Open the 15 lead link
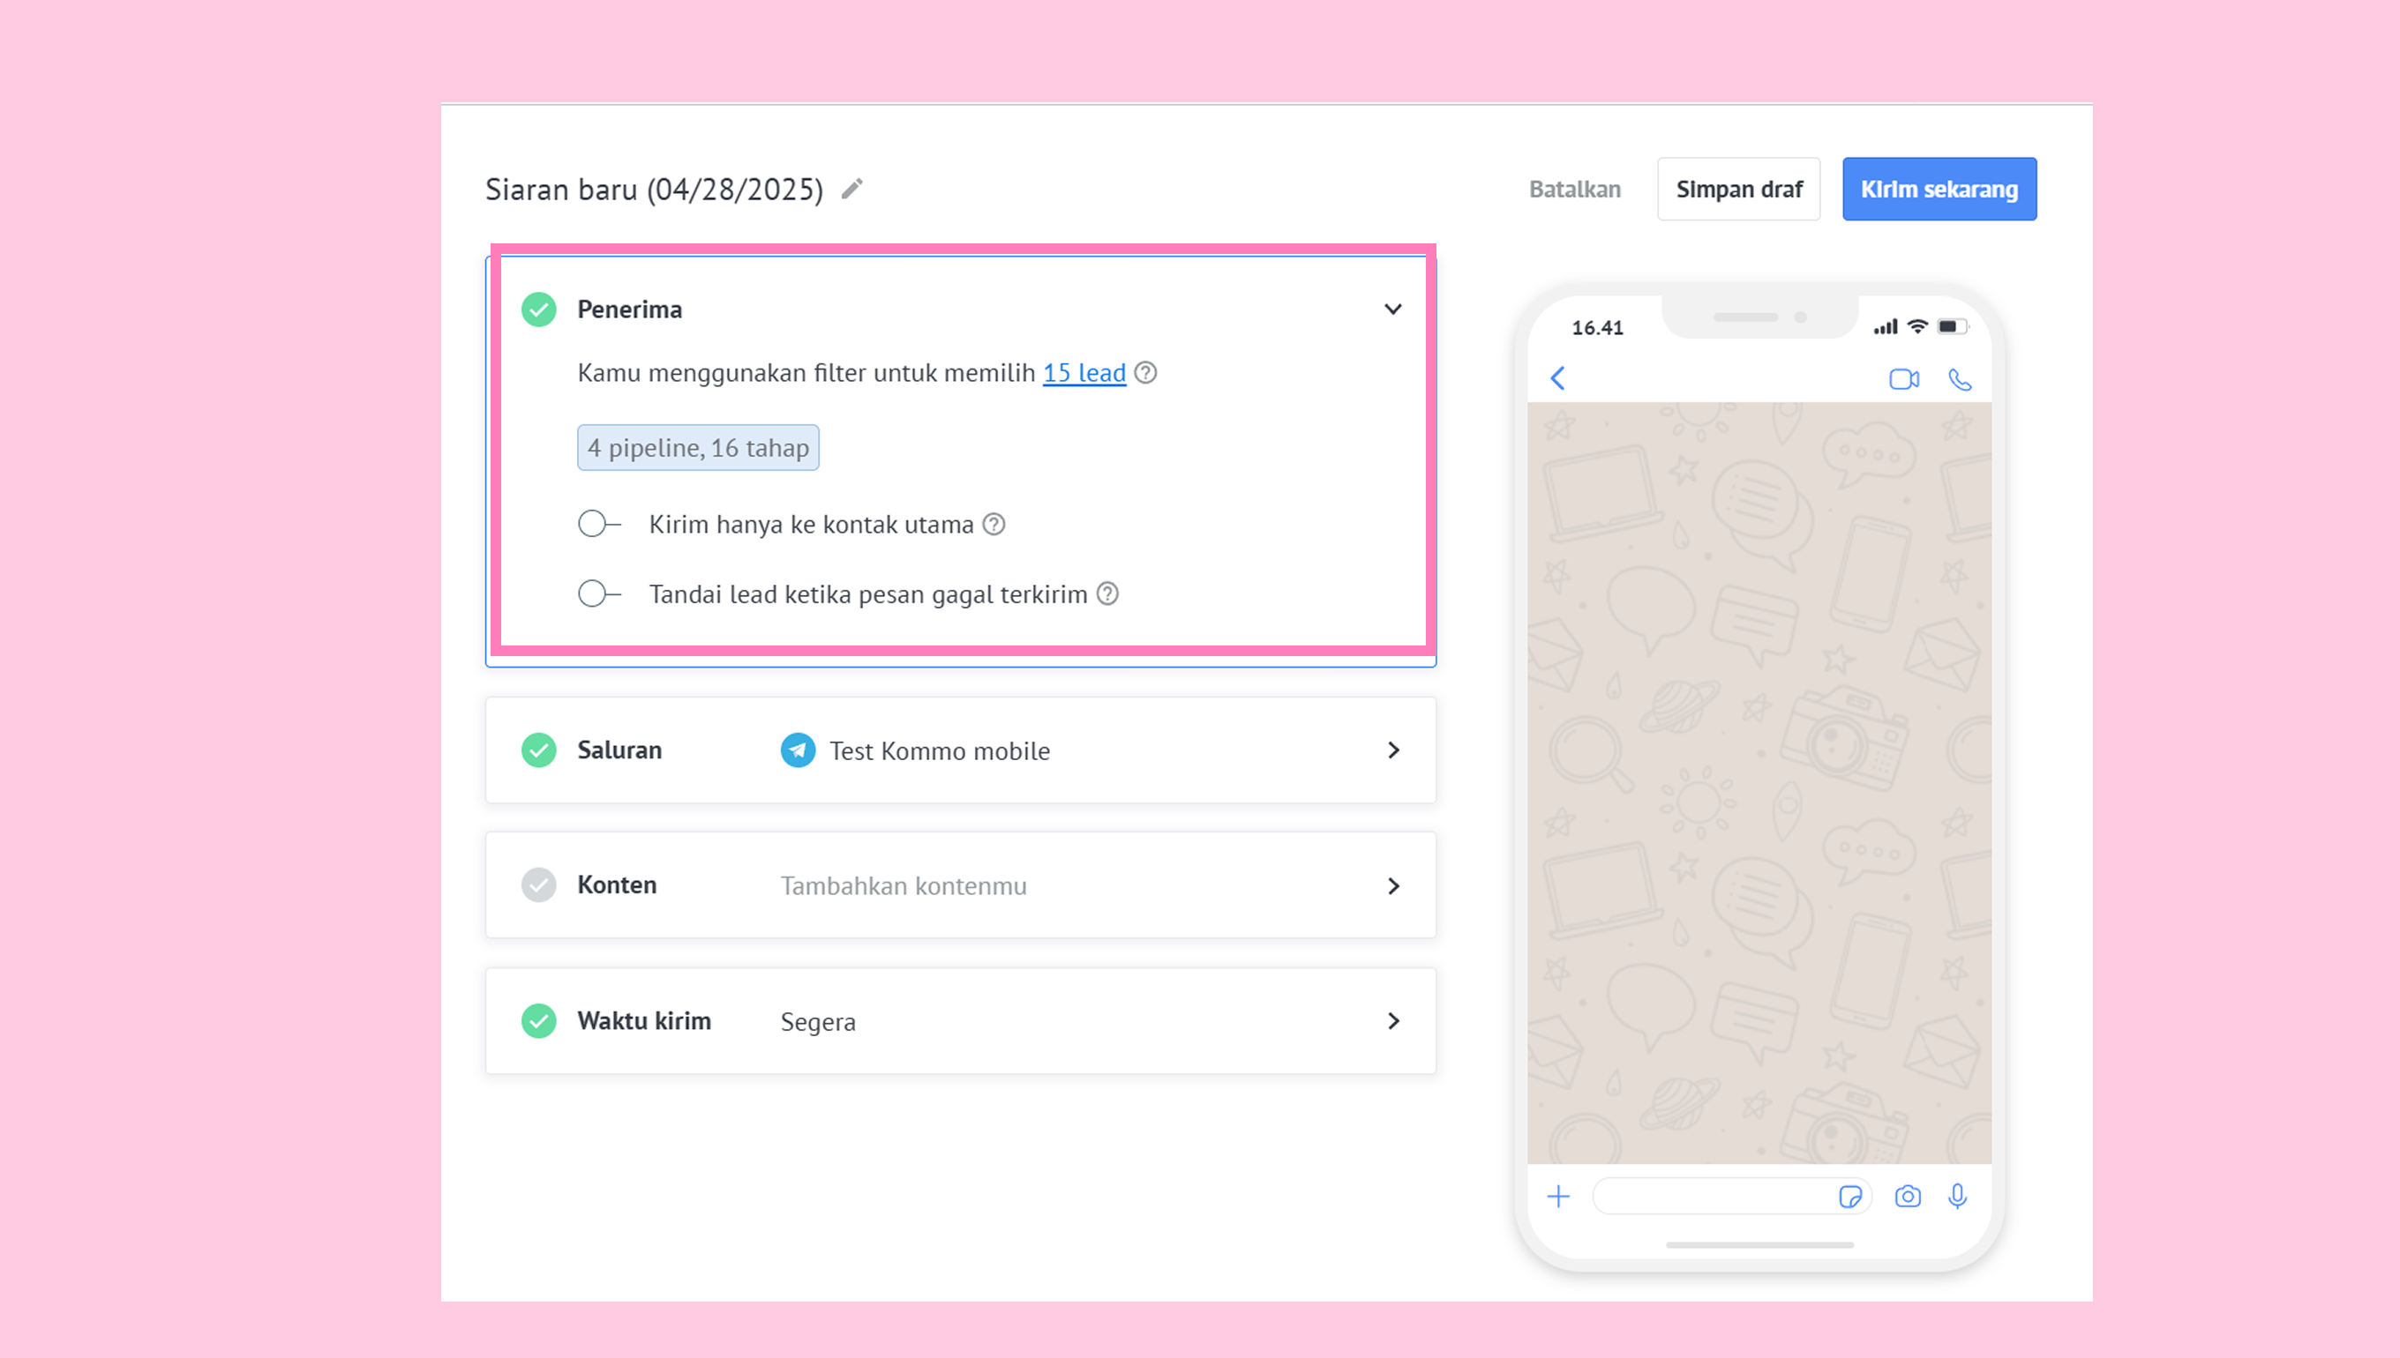 tap(1084, 373)
